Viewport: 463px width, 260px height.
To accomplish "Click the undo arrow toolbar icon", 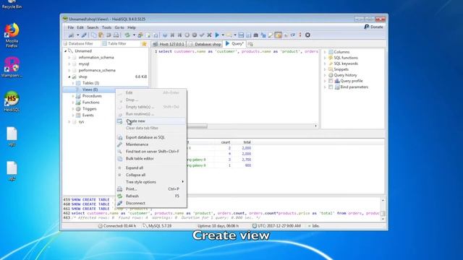I will coord(109,35).
